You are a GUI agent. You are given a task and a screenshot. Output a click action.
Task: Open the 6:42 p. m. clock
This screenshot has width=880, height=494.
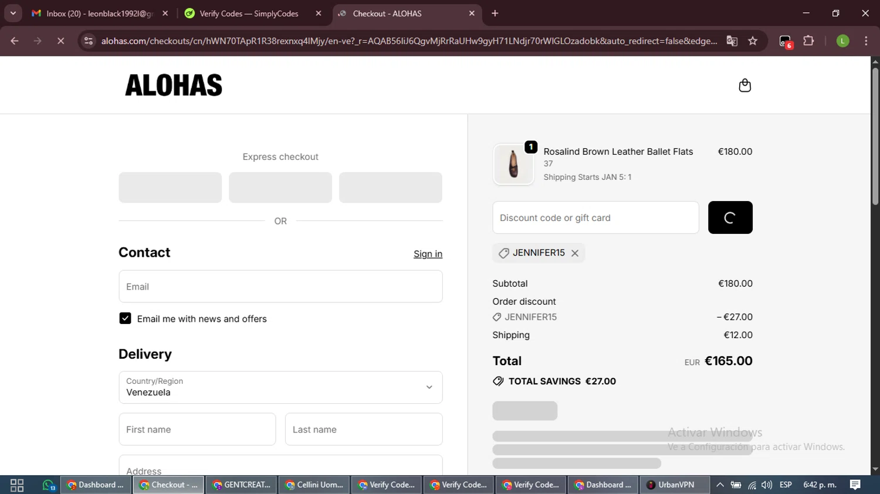pos(820,485)
